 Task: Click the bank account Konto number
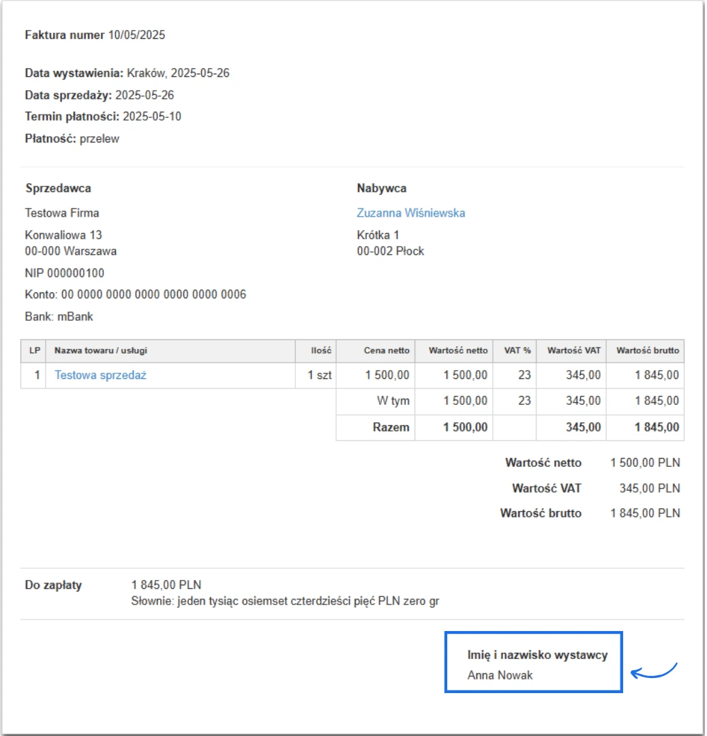135,294
